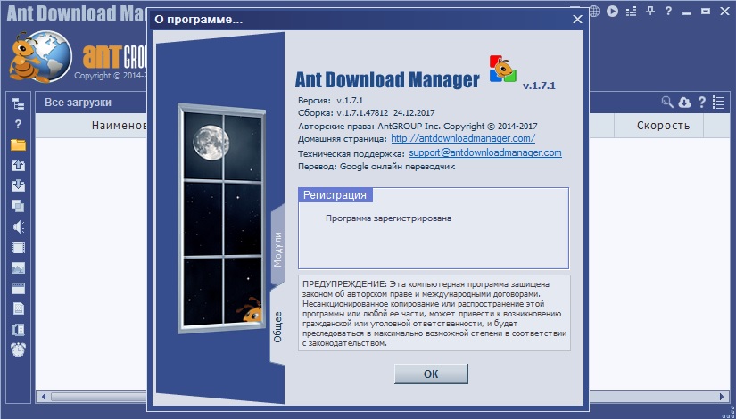The width and height of the screenshot is (736, 419).
Task: Minimize the main Ant Download Manager window
Action: (687, 12)
